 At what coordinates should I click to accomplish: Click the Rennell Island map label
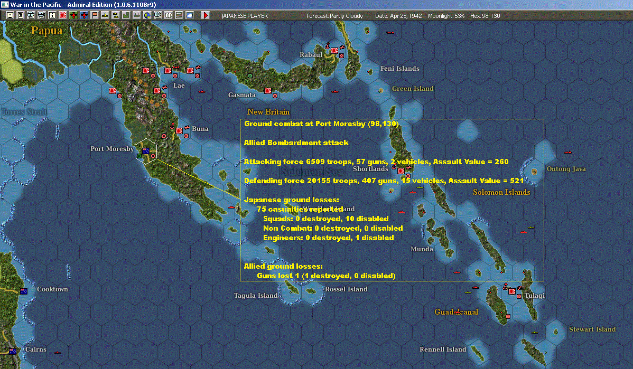point(443,349)
